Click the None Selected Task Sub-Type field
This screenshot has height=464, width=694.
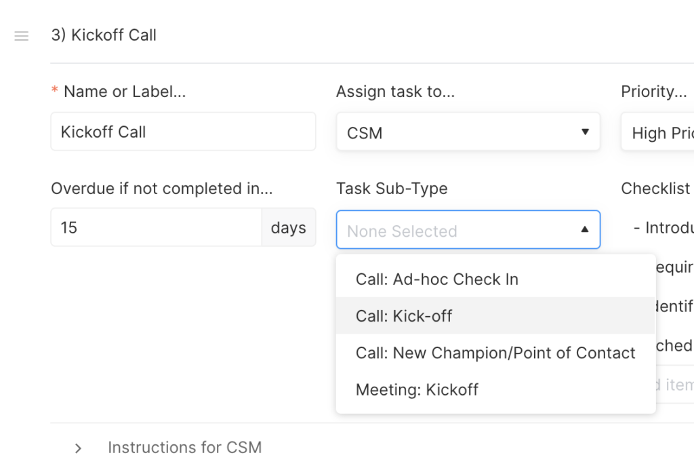(x=468, y=229)
